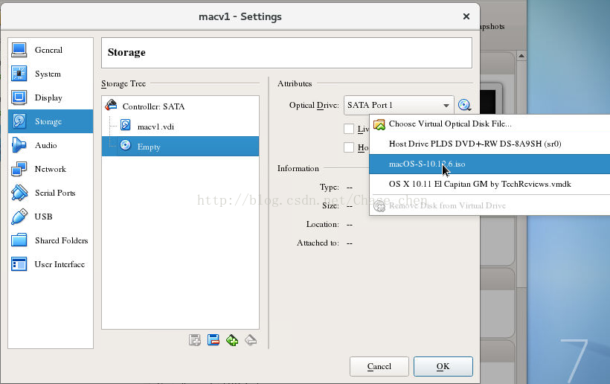Screen dimensions: 610x384
Task: Click scroll-up arrow in background VirtualBox window
Action: click(x=521, y=56)
